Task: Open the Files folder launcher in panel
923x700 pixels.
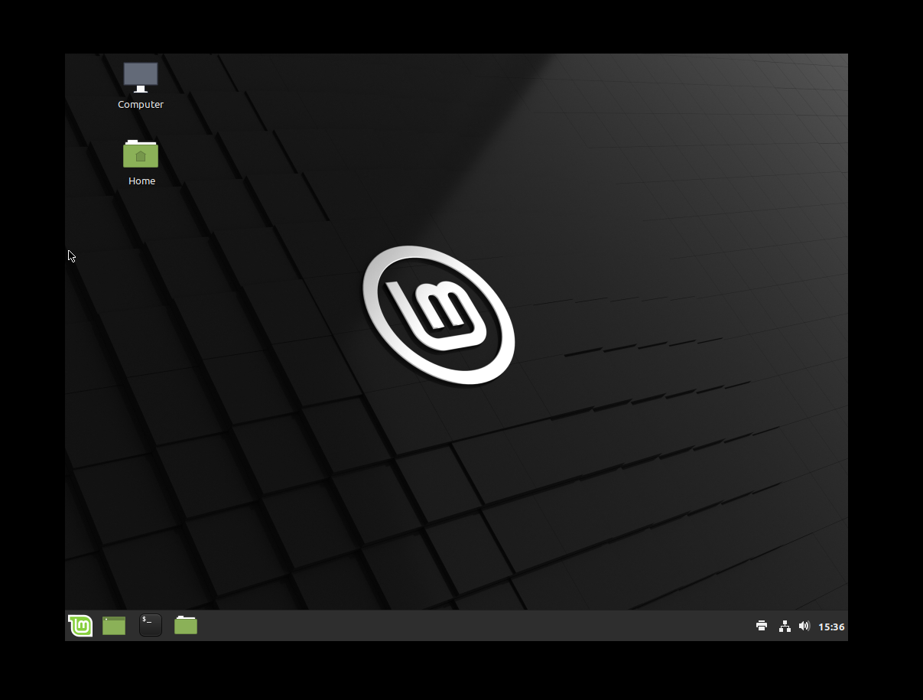Action: coord(186,626)
